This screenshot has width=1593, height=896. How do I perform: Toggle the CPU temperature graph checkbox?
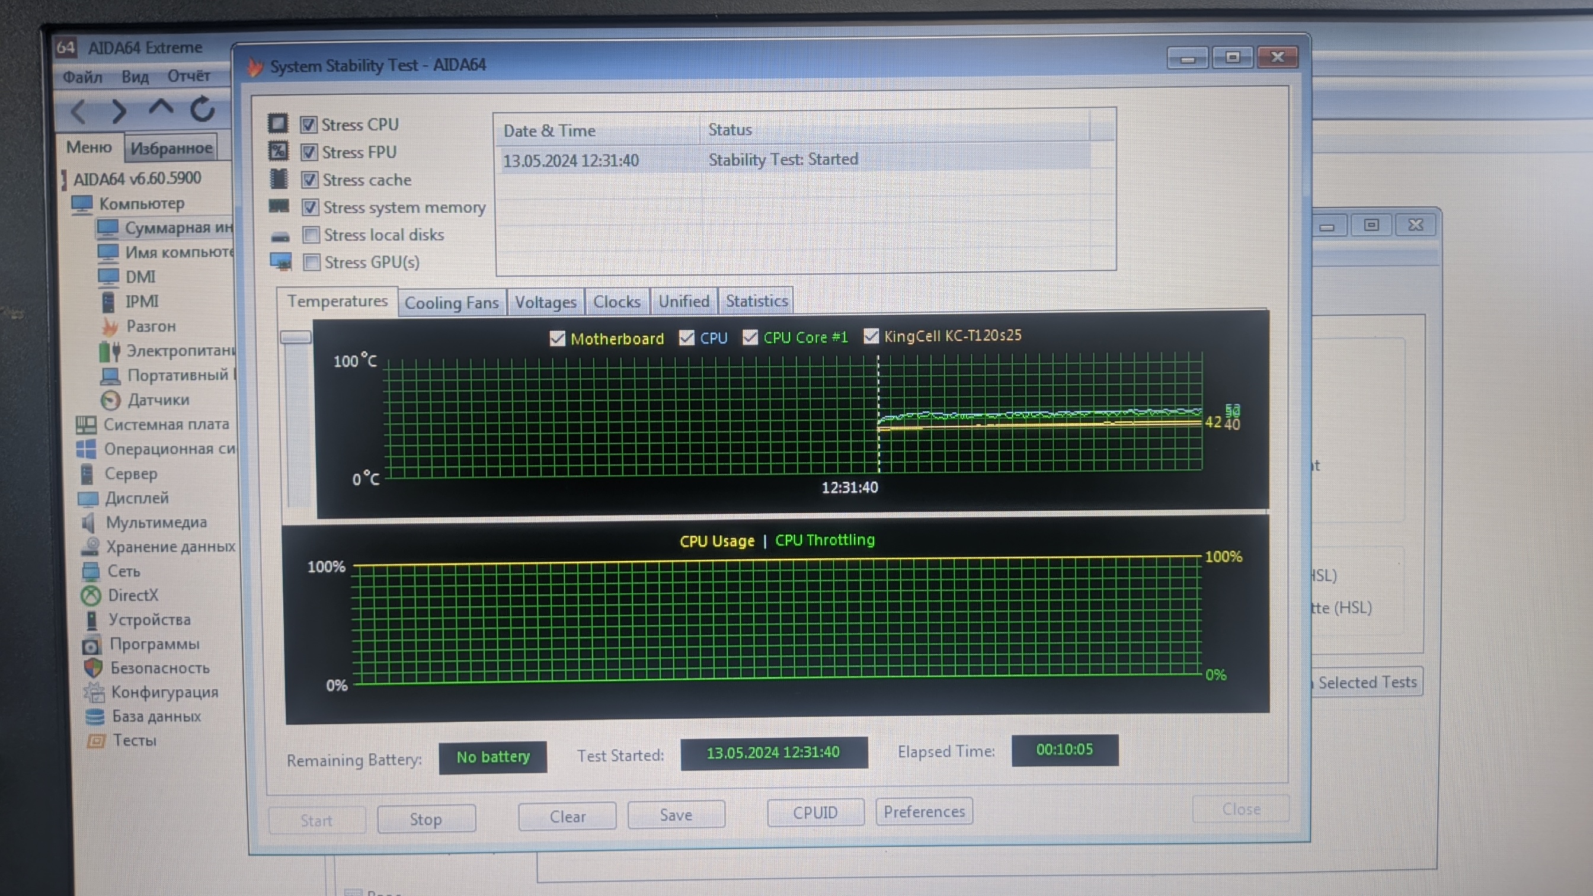(686, 338)
